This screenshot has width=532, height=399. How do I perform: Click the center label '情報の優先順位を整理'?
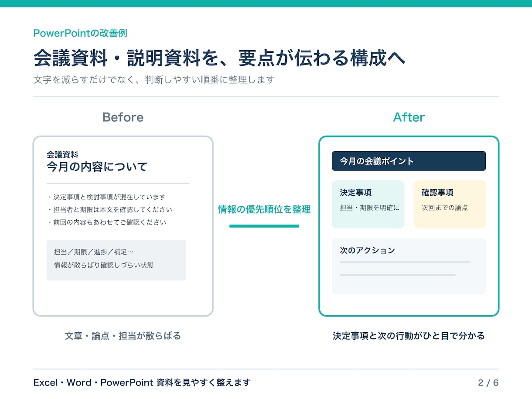click(264, 209)
